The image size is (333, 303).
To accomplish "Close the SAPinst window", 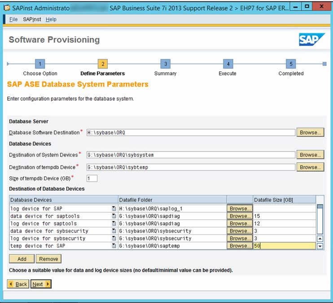I will point(321,7).
